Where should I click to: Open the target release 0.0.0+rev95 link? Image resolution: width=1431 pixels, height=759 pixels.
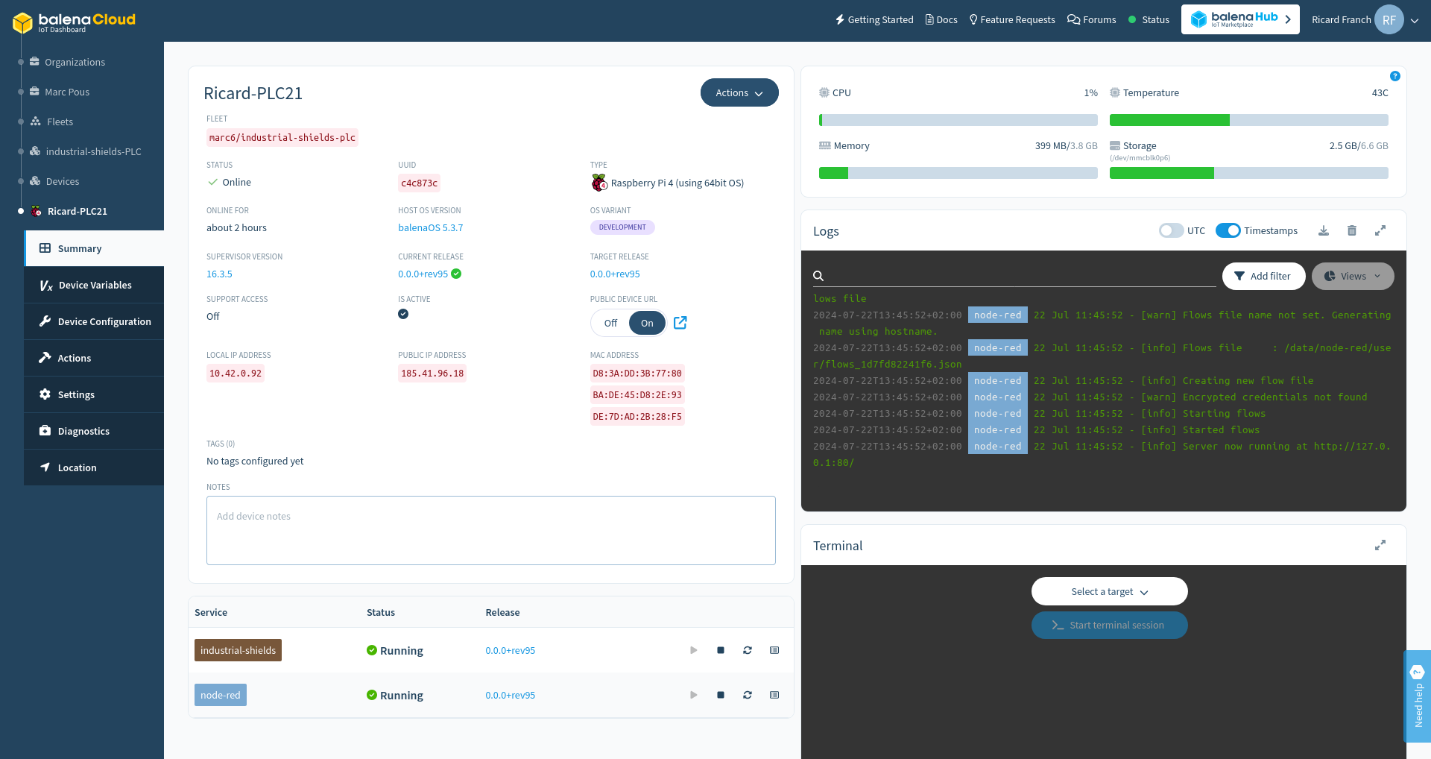[615, 274]
